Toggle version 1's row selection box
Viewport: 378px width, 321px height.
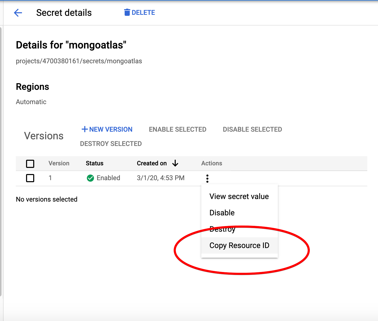(30, 178)
